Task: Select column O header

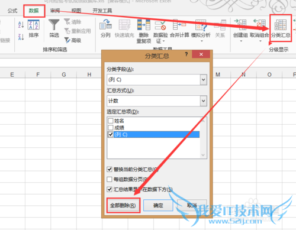Action: pyautogui.click(x=269, y=74)
